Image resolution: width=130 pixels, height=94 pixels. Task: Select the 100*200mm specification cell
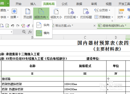[85, 89]
